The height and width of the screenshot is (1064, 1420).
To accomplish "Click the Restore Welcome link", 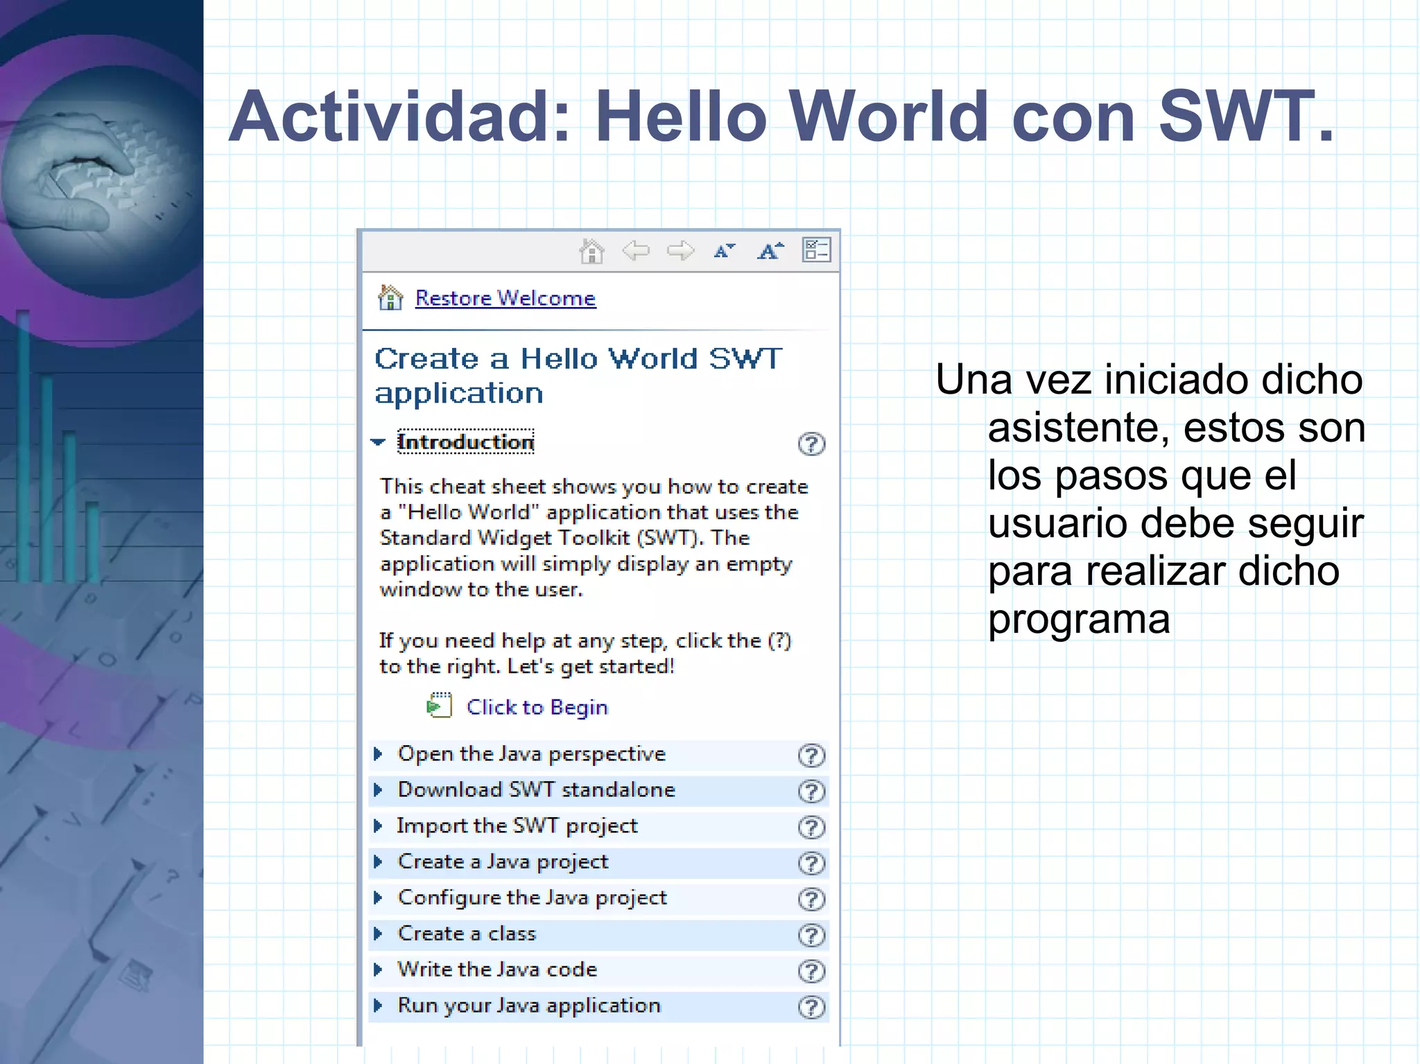I will 505,298.
